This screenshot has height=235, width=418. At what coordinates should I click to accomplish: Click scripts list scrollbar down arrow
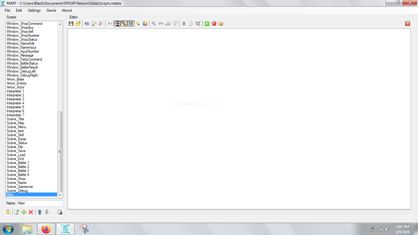[60, 195]
